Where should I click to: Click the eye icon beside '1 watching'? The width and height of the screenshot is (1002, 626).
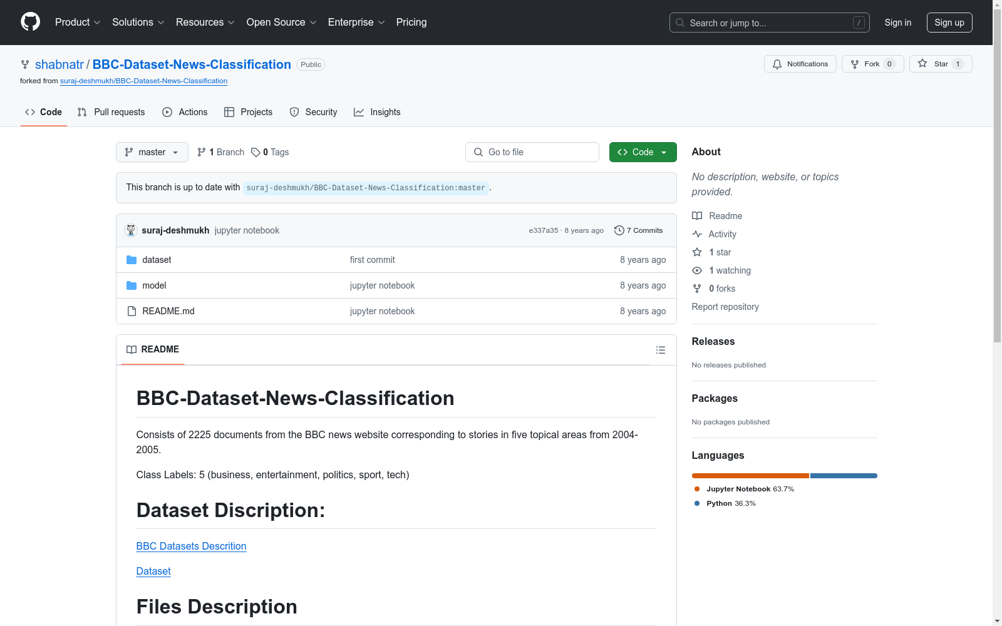[x=697, y=270]
